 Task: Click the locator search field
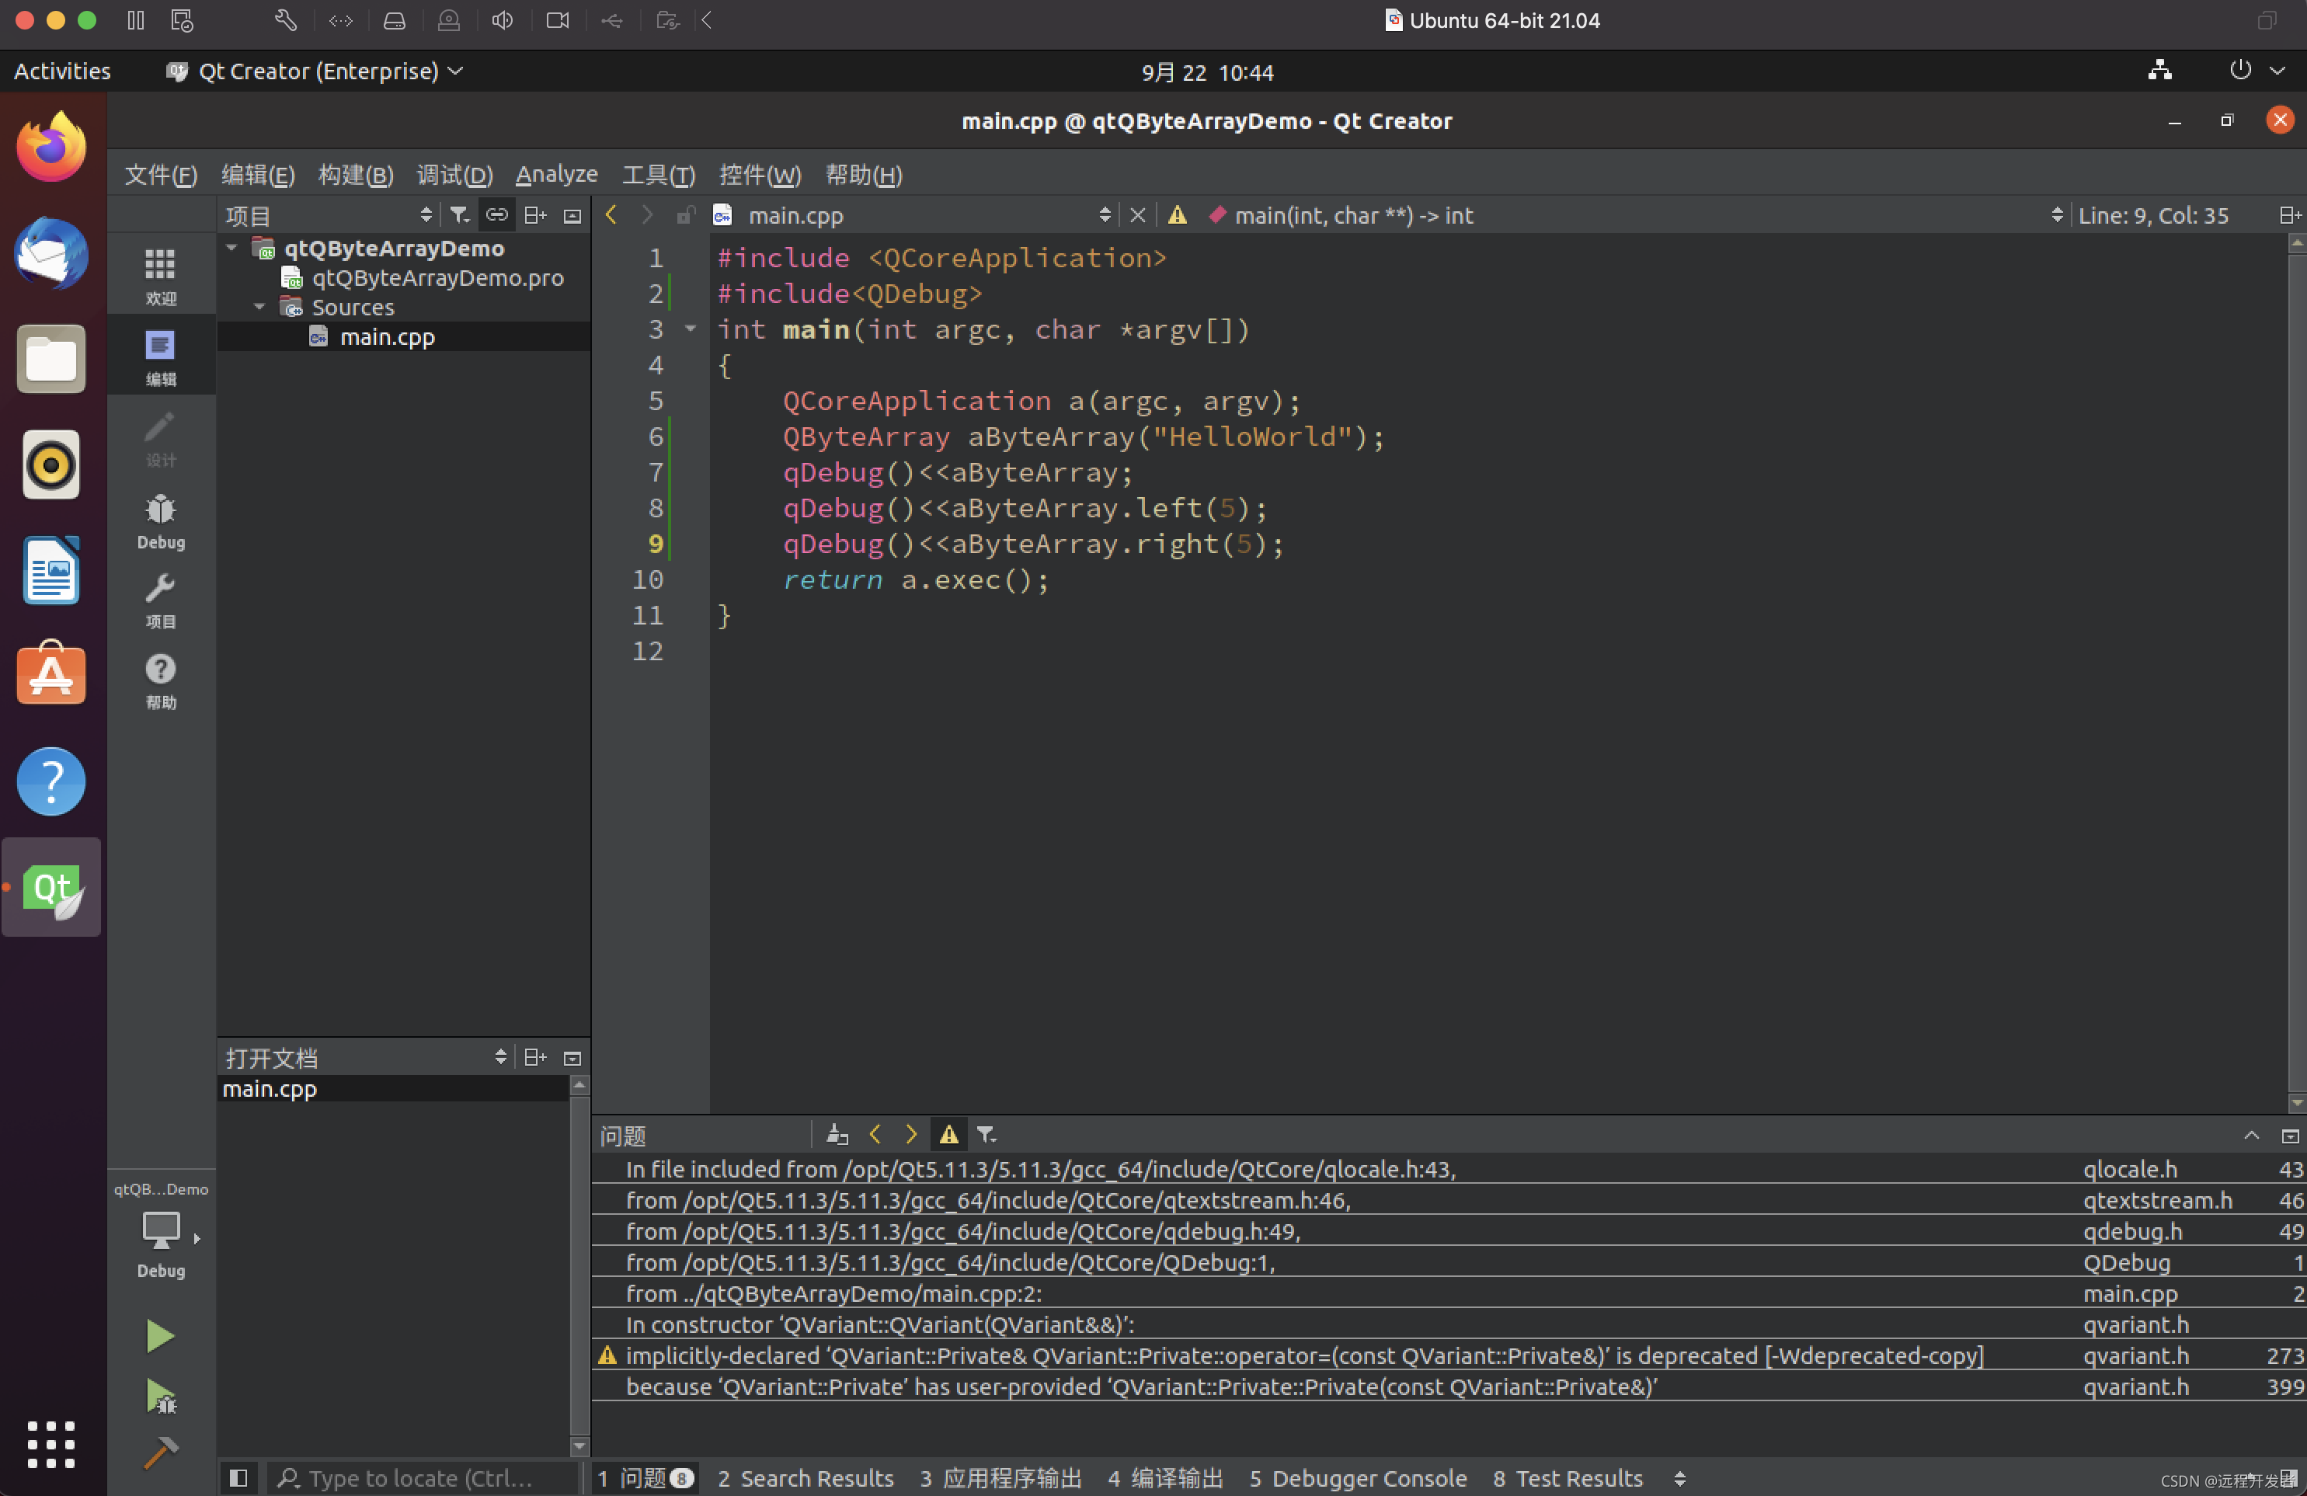tap(423, 1479)
